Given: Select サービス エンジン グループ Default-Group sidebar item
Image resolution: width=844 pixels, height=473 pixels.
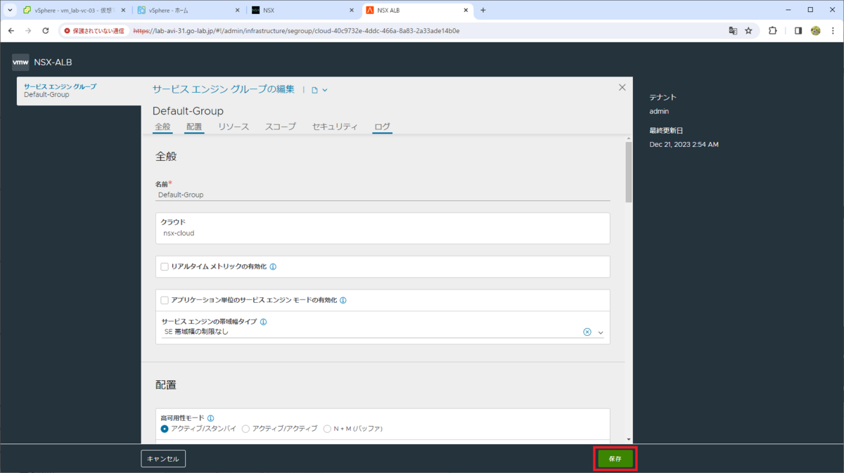Looking at the screenshot, I should pyautogui.click(x=79, y=91).
